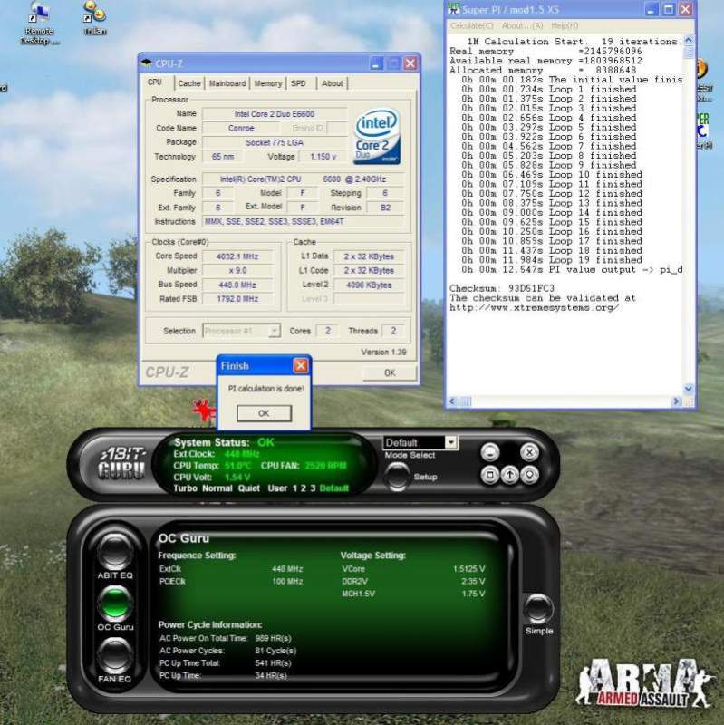724x725 pixels.
Task: Click the round X button in ABIT Guru
Action: (529, 451)
